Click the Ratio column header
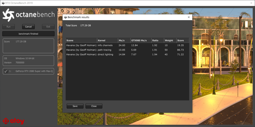The height and width of the screenshot is (127, 255). point(158,40)
